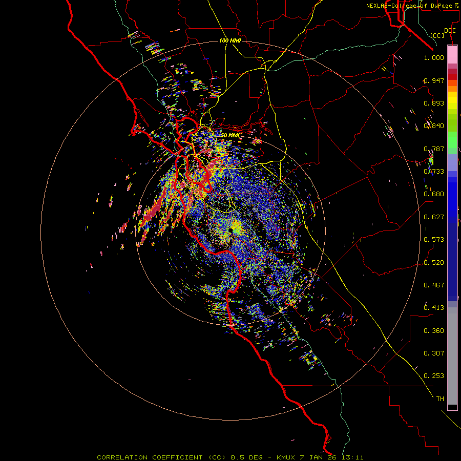Select the 0.947 scale value

coord(434,80)
